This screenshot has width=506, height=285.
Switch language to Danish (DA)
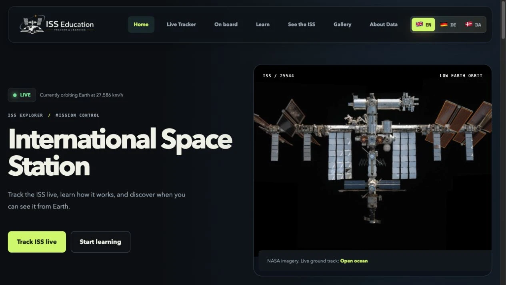473,24
